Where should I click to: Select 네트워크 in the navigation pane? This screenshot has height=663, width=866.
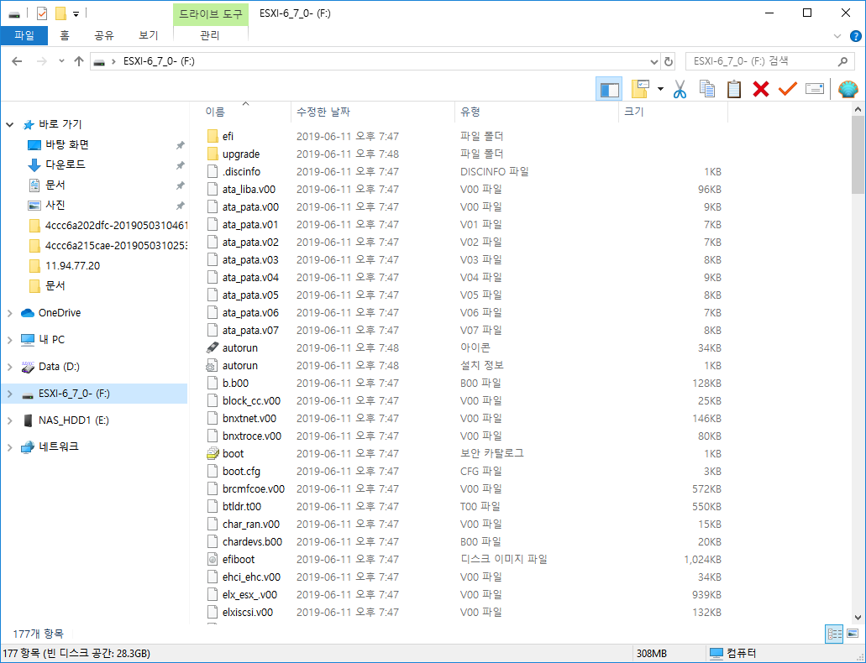(x=59, y=446)
